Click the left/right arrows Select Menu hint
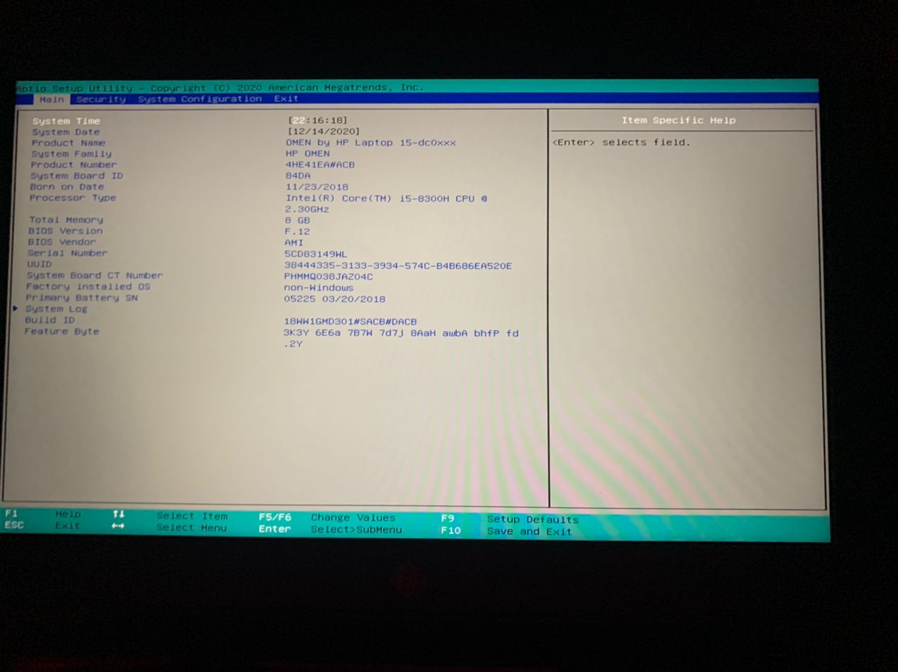The height and width of the screenshot is (672, 898). [169, 527]
